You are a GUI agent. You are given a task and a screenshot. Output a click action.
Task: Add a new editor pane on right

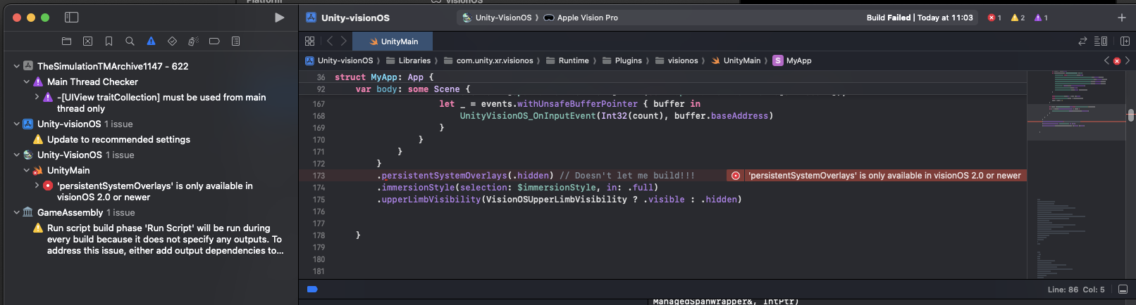click(1125, 41)
